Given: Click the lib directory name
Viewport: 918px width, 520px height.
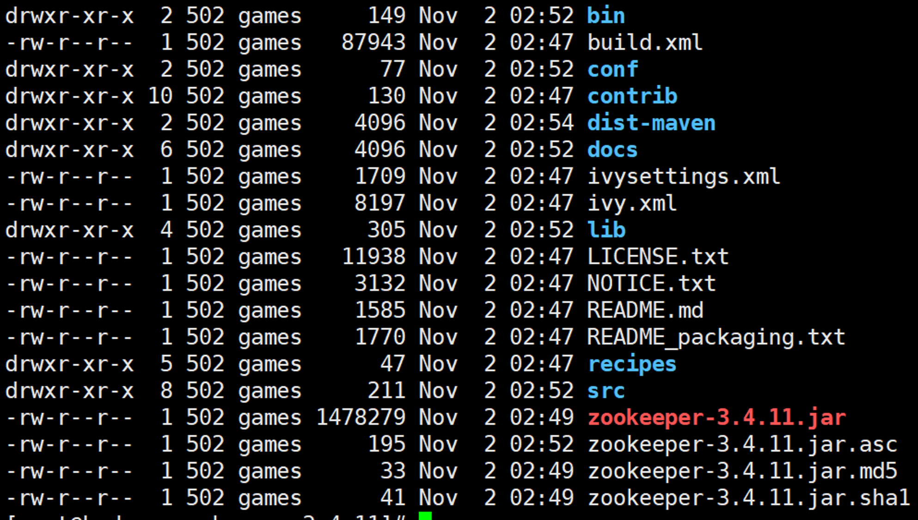Looking at the screenshot, I should [606, 230].
